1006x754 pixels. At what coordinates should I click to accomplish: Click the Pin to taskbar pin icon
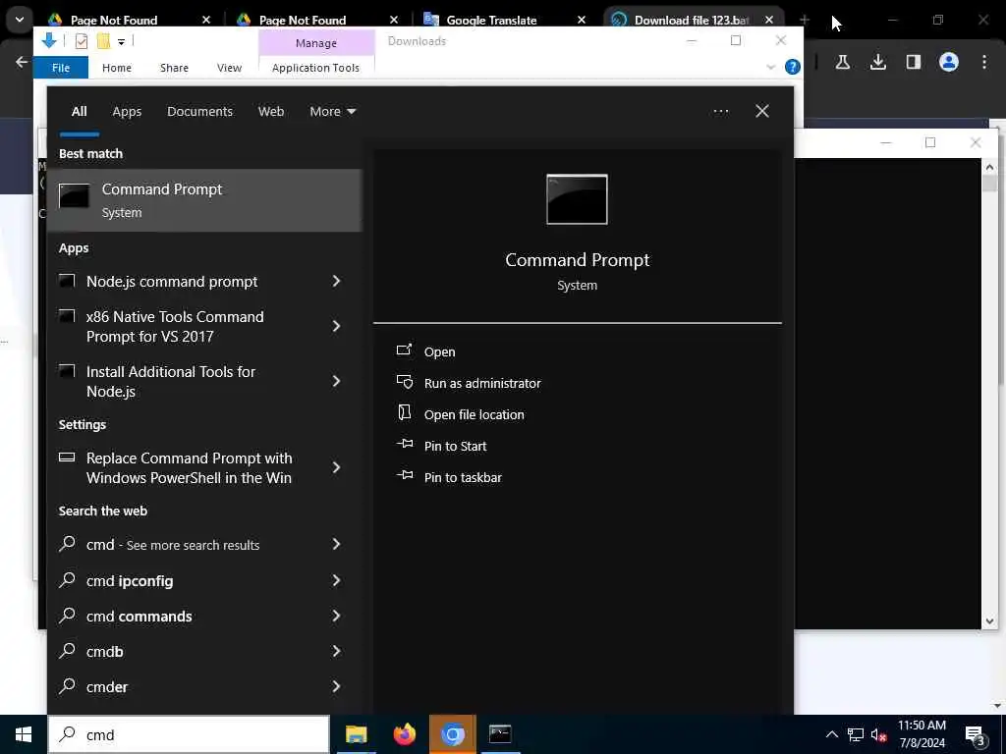(x=404, y=475)
